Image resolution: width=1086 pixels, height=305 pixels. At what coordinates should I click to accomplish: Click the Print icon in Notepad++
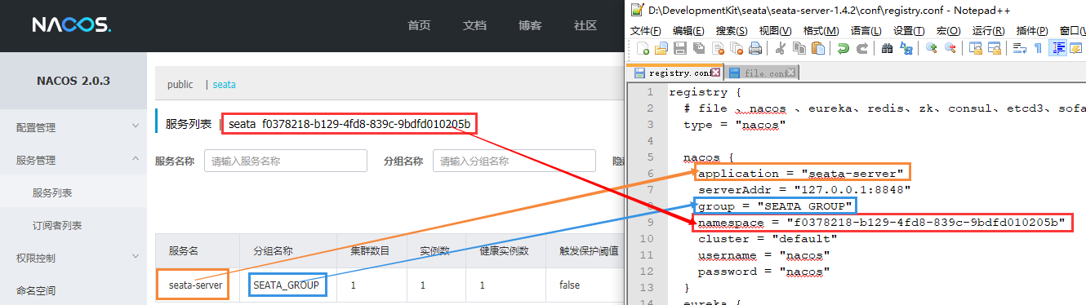click(755, 48)
